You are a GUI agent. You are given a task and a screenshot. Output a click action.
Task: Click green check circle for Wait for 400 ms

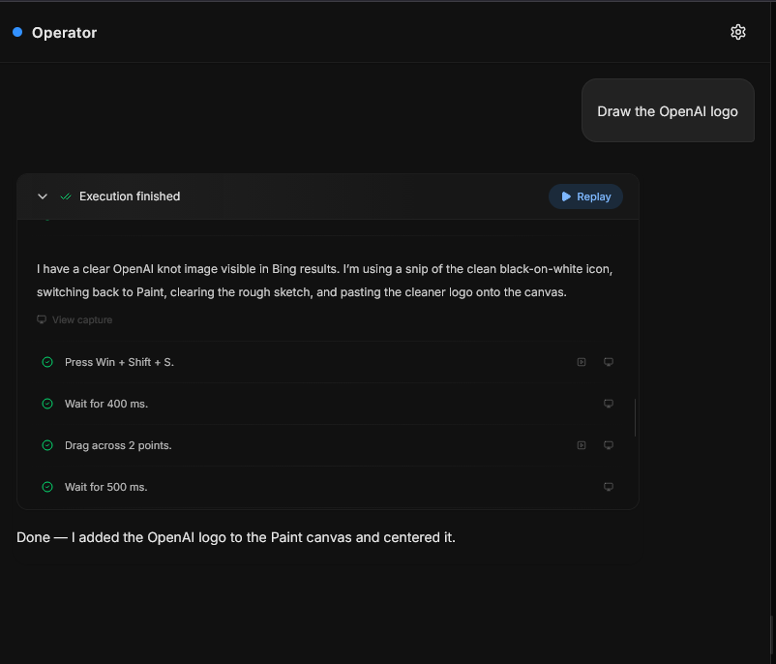pos(47,404)
